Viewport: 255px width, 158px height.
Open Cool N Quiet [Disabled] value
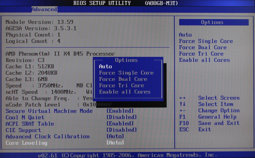pyautogui.click(x=121, y=117)
